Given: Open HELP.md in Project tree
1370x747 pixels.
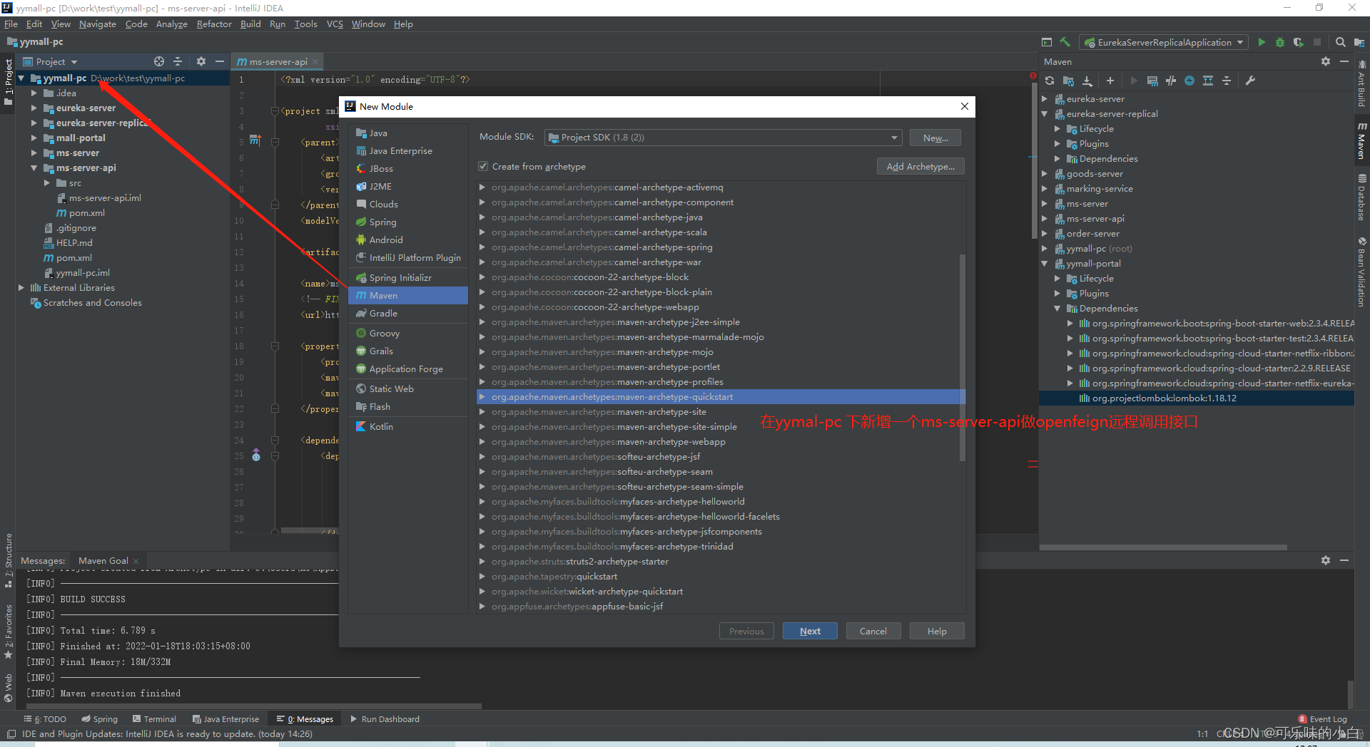Looking at the screenshot, I should (74, 243).
